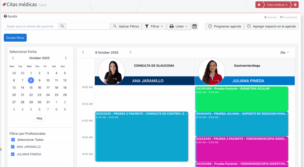304x167 pixels.
Task: Uncheck the ANA JARAMILLO professional checkbox
Action: pyautogui.click(x=13, y=147)
